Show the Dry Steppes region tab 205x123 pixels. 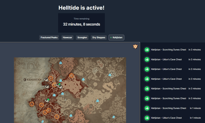click(x=99, y=37)
